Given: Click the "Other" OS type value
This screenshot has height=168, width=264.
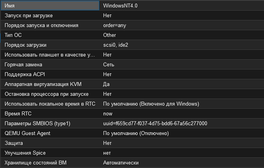Looking at the screenshot, I should coord(110,35).
